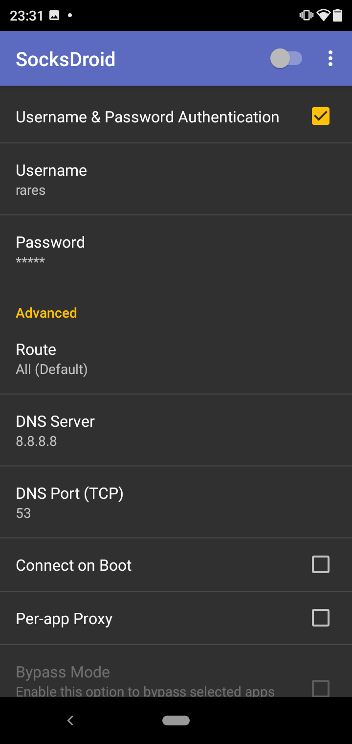Tap the battery status icon
The image size is (352, 744).
338,16
